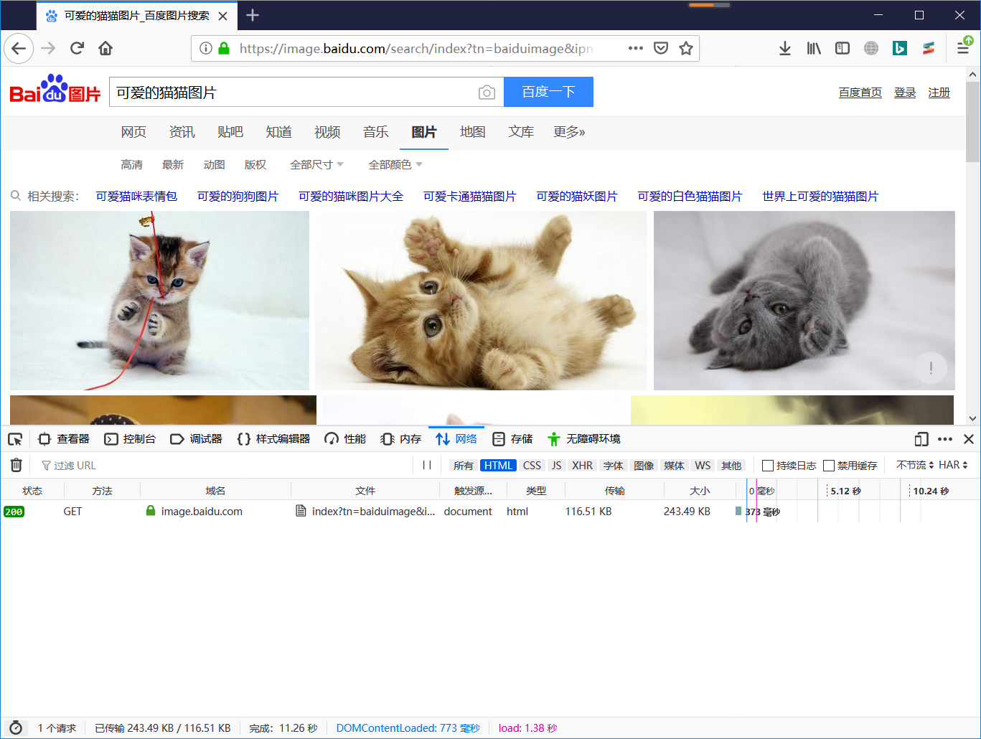Viewport: 981px width, 739px height.
Task: Start performance analysis with the stopwatch icon
Action: (16, 728)
